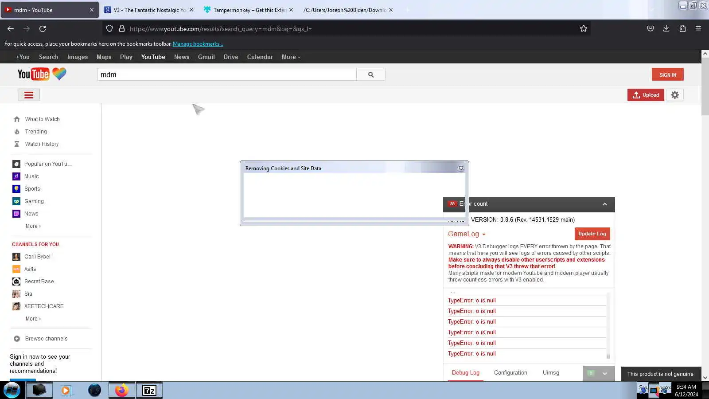Expand More under the guide categories

point(33,226)
